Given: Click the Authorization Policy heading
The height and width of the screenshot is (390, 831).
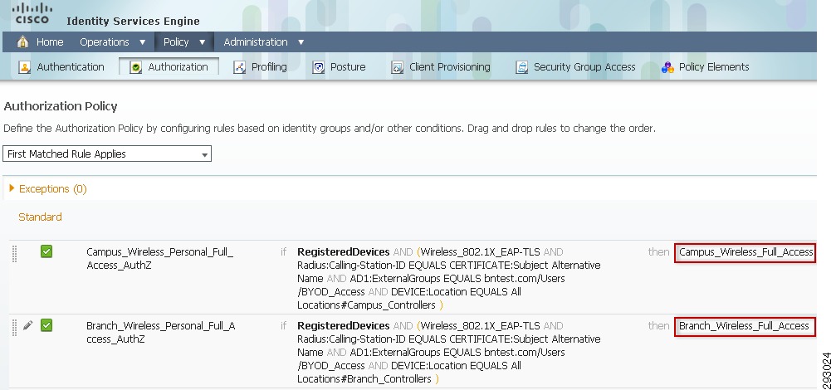Looking at the screenshot, I should (x=61, y=106).
